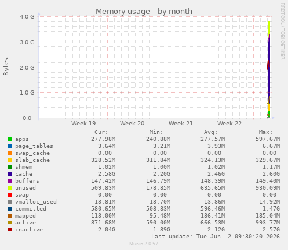
Task: Click the '3.0 G' axis label
Action: point(27,42)
